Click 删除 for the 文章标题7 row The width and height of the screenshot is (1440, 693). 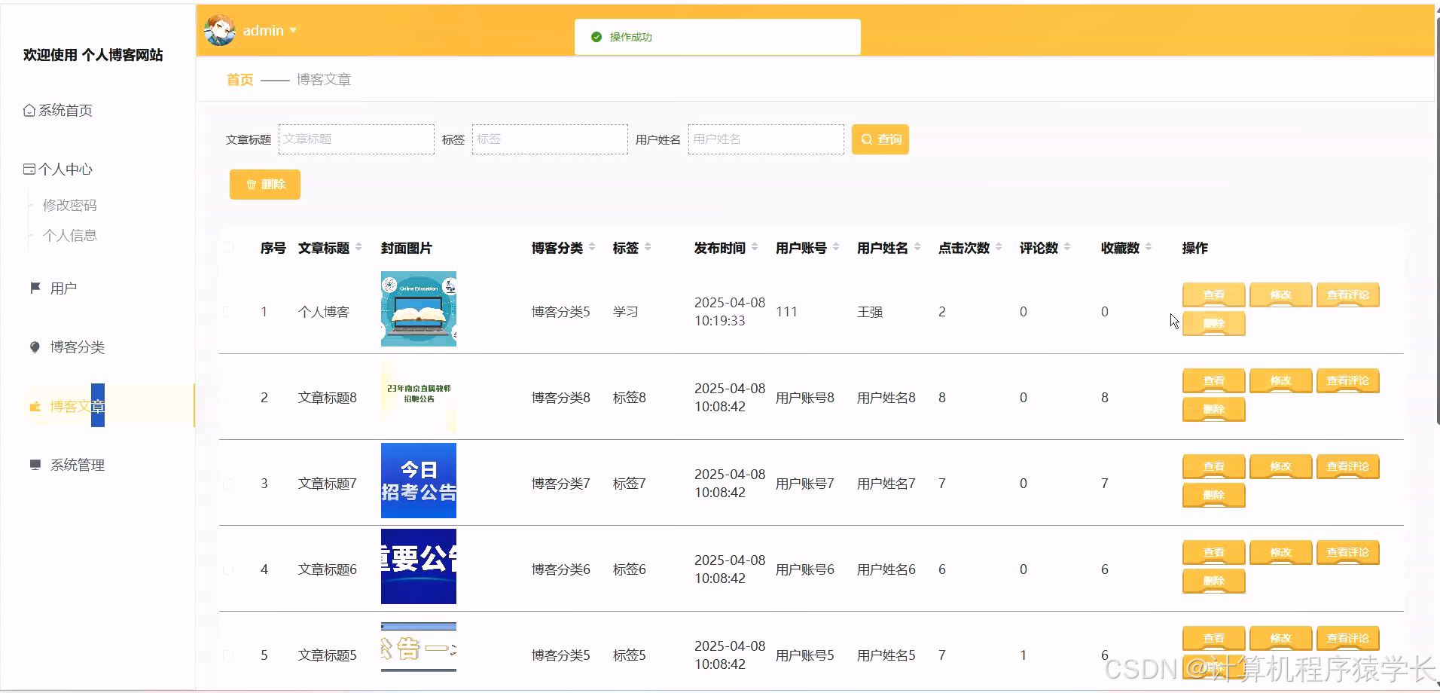click(x=1214, y=495)
